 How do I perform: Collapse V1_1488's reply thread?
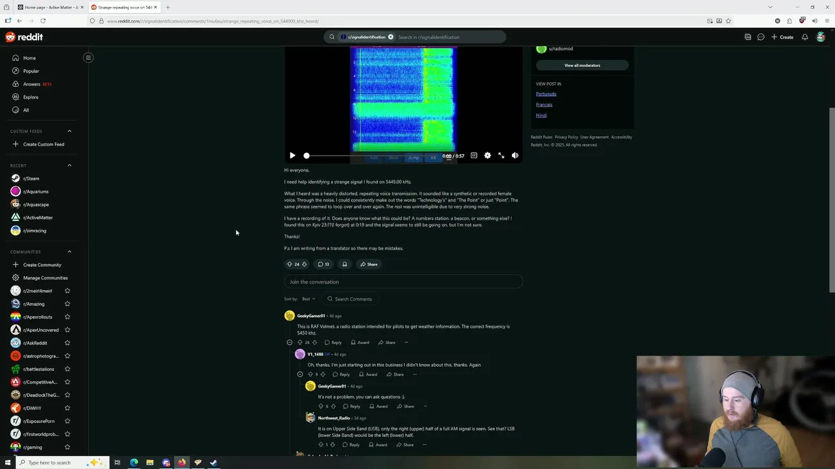(x=300, y=375)
